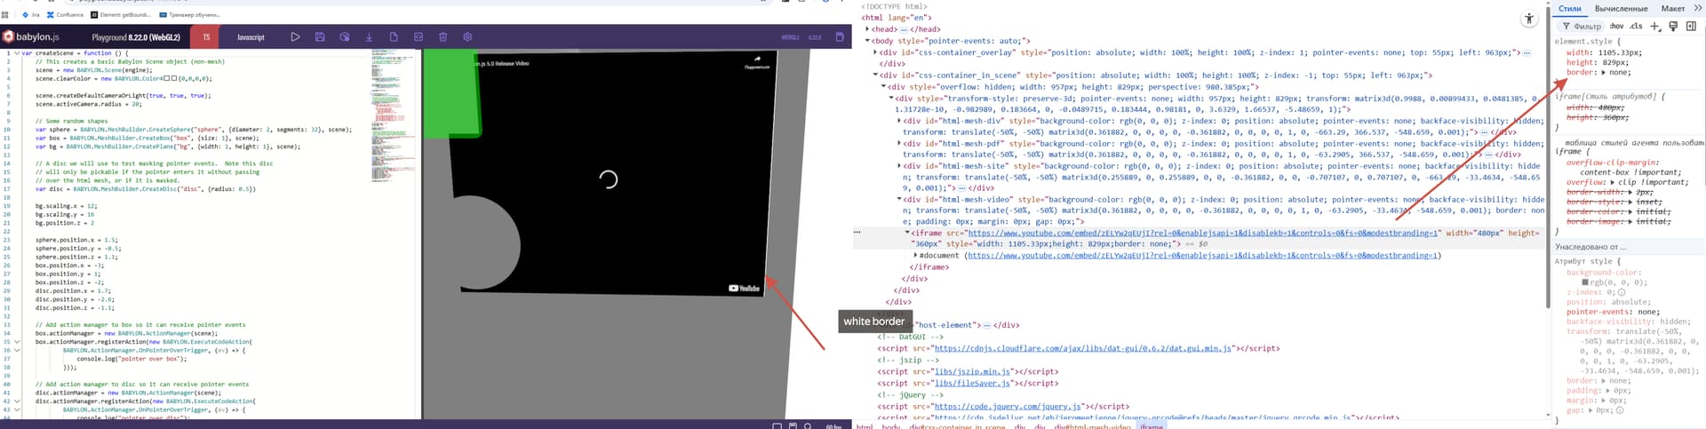The width and height of the screenshot is (1706, 429).
Task: Toggle the :hov element state panel
Action: 1617,27
